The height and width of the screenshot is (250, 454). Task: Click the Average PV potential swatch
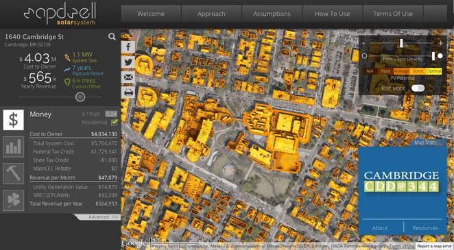(402, 71)
